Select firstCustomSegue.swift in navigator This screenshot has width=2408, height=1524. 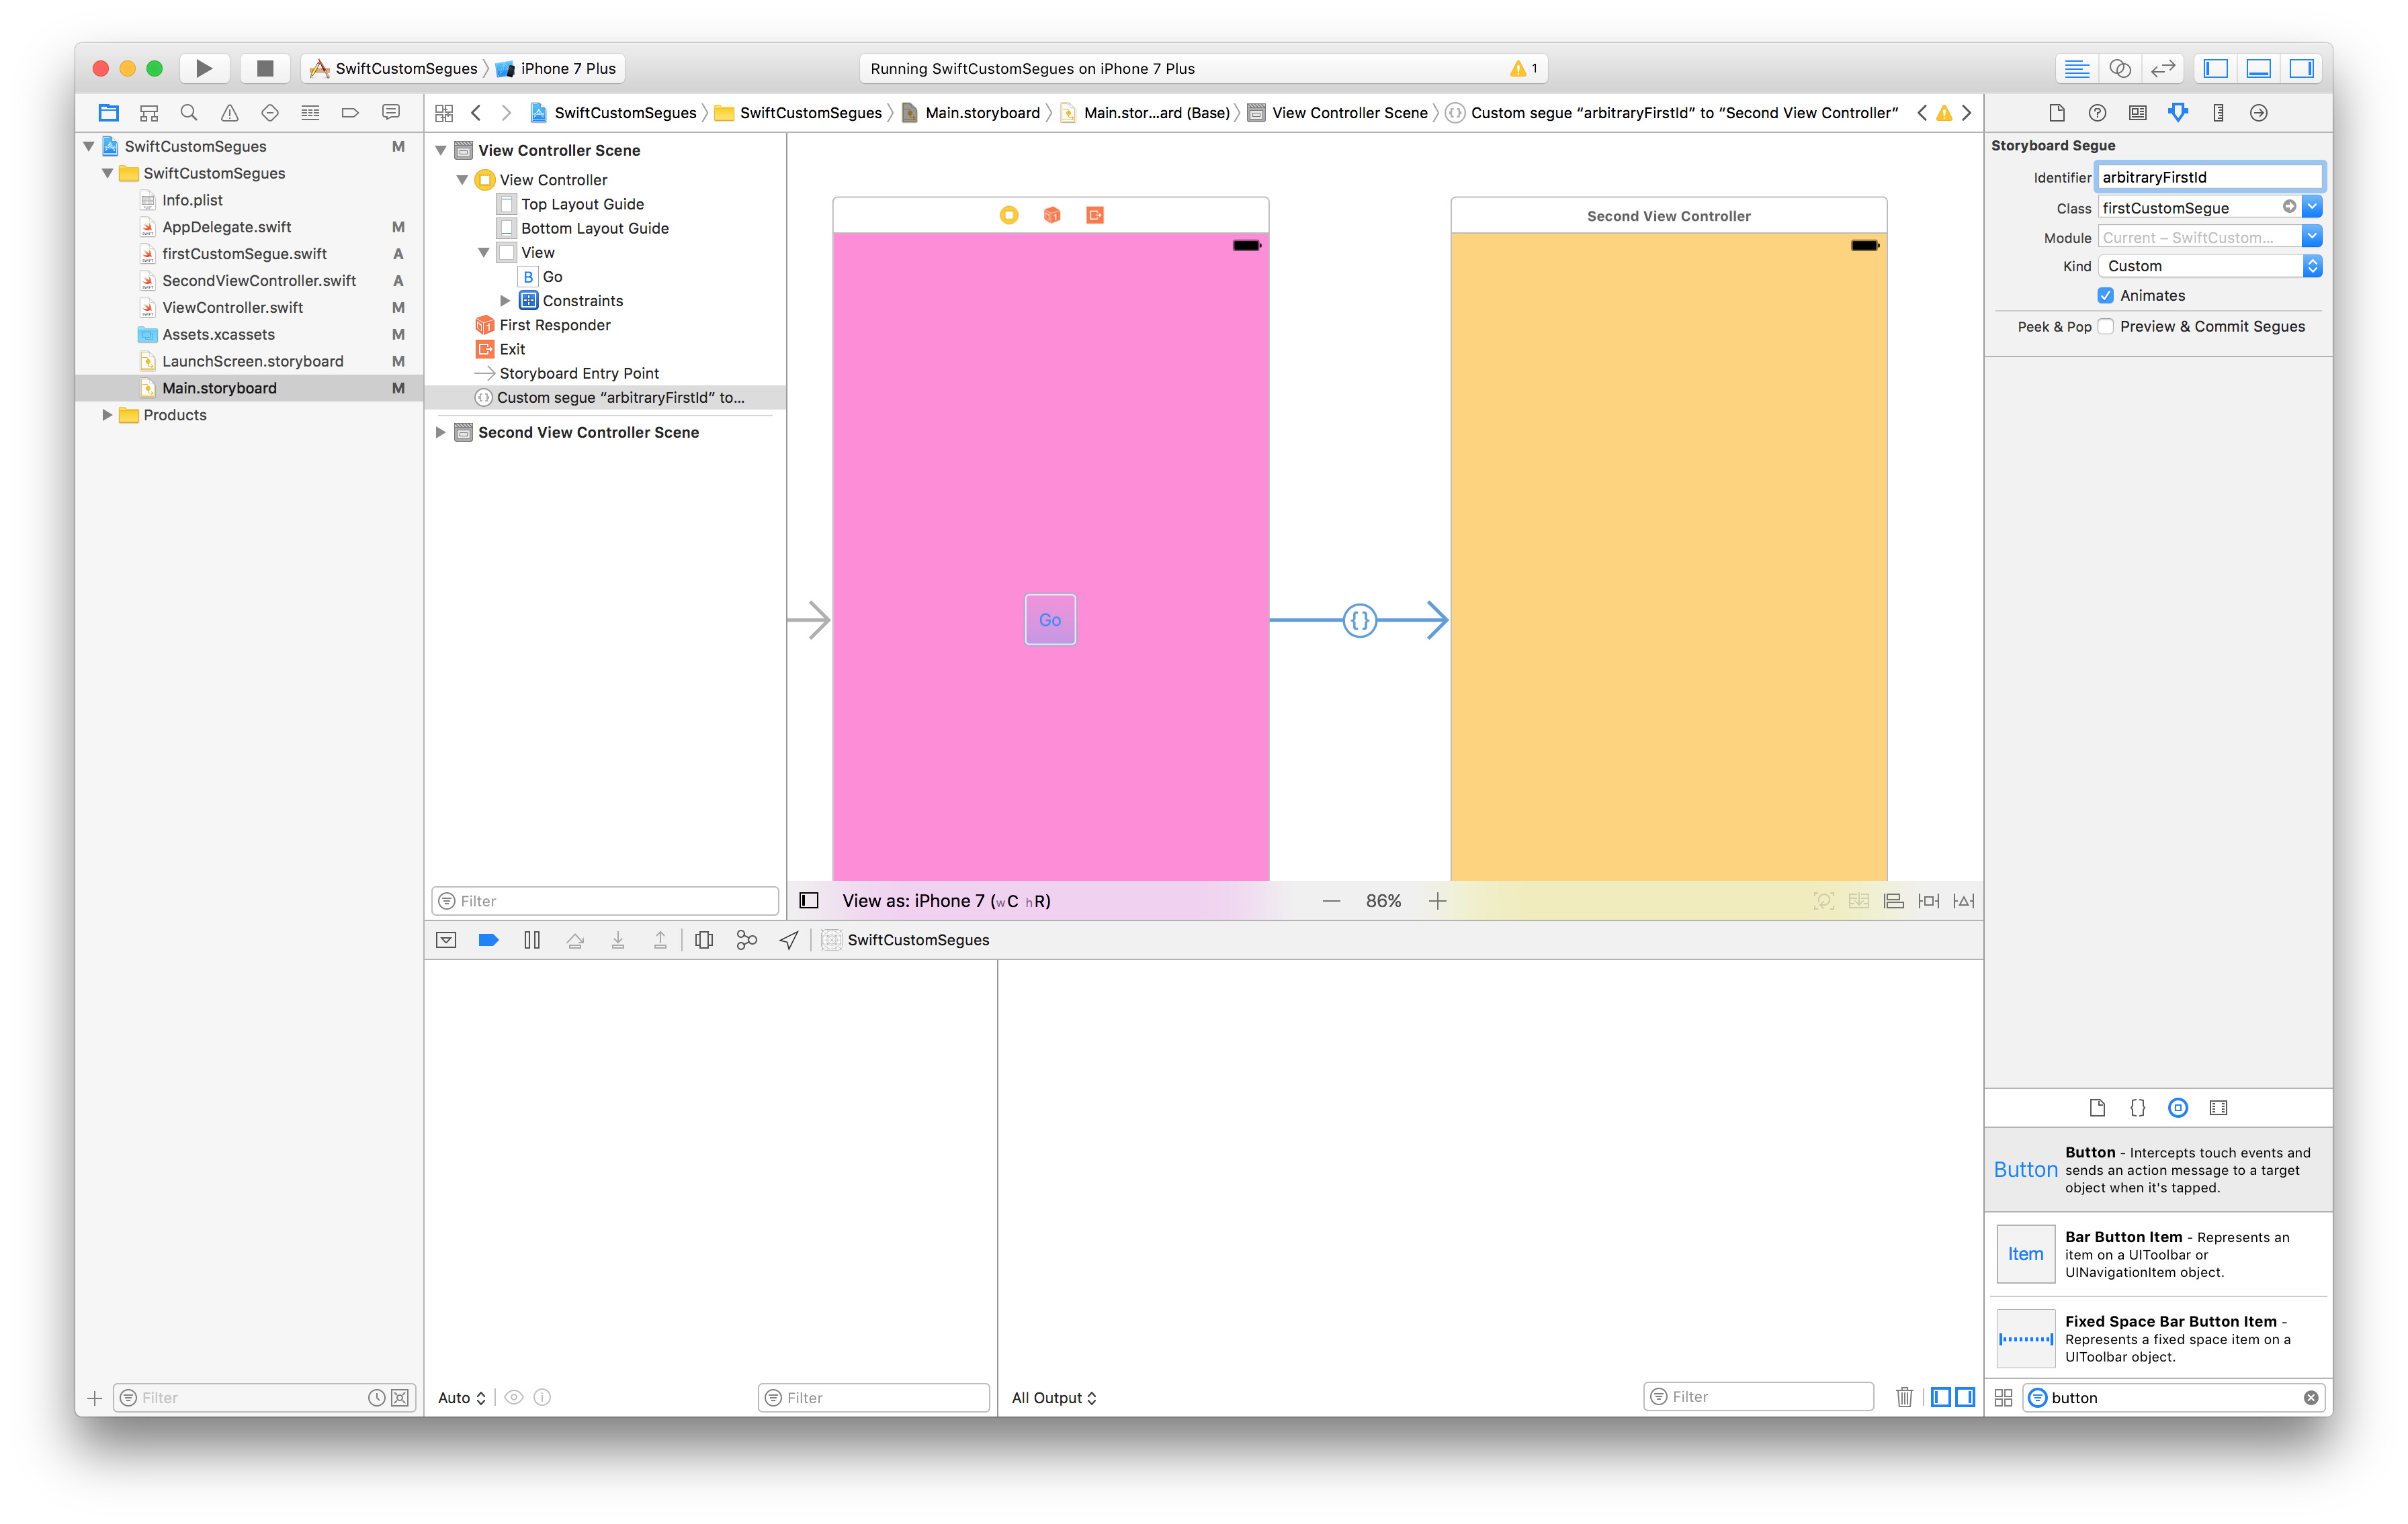[244, 254]
